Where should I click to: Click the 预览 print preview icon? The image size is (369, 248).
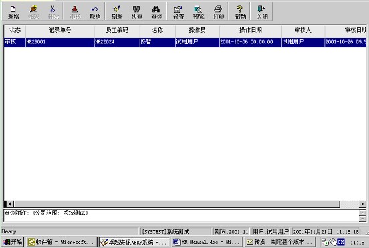pos(199,12)
